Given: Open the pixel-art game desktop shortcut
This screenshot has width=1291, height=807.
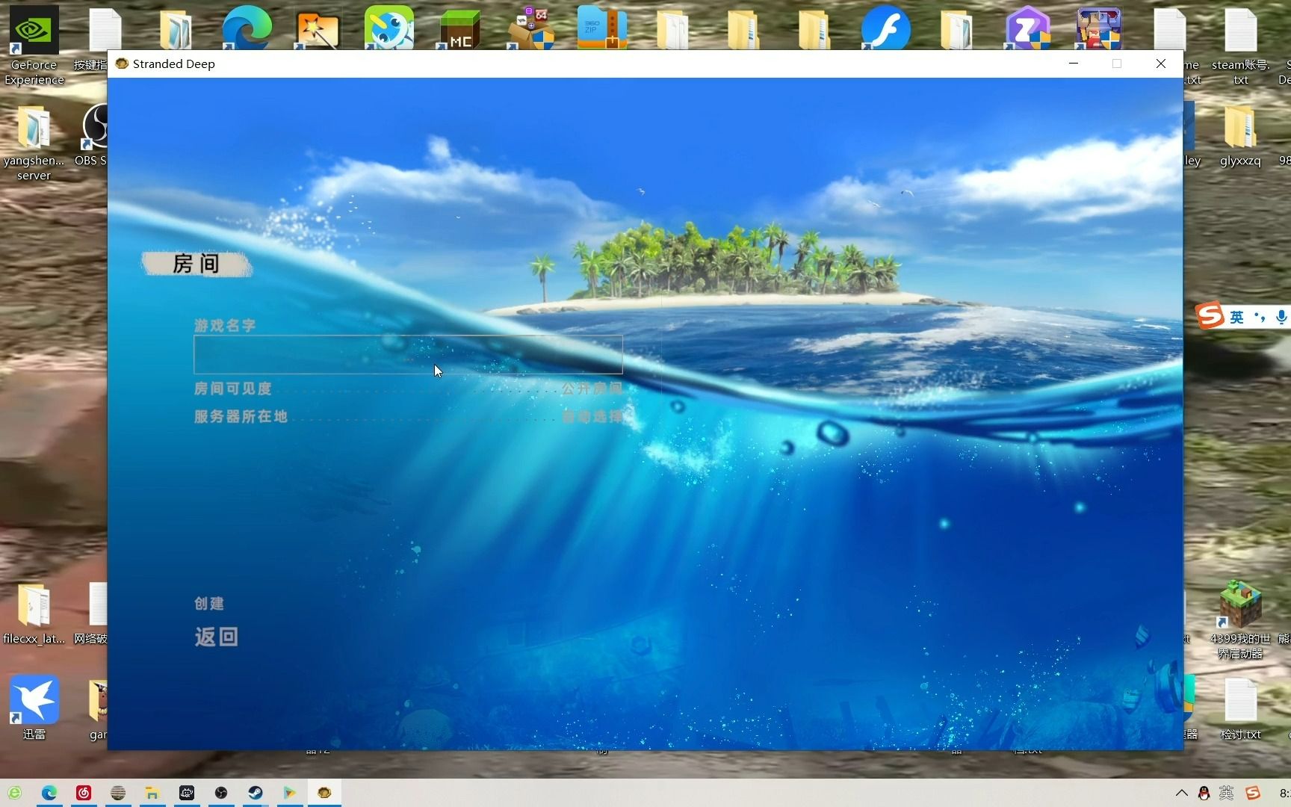Looking at the screenshot, I should (1098, 28).
